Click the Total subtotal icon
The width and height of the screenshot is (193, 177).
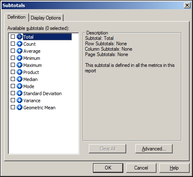click(x=20, y=37)
